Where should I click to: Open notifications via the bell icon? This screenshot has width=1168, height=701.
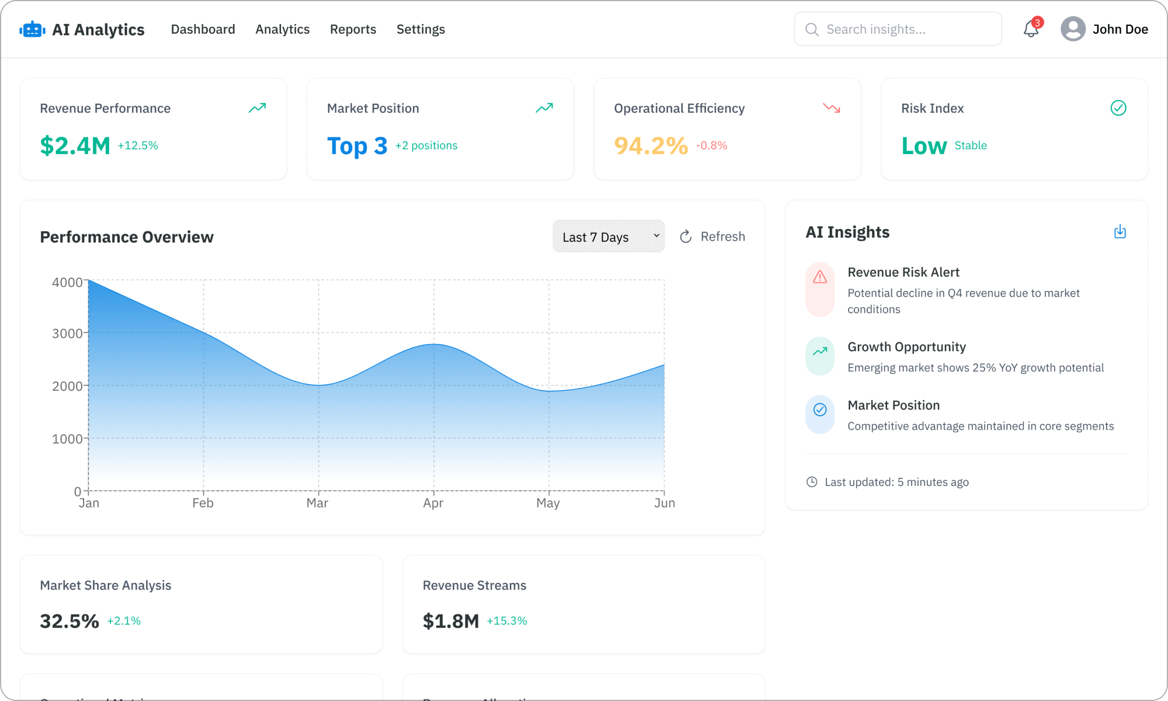click(x=1030, y=29)
